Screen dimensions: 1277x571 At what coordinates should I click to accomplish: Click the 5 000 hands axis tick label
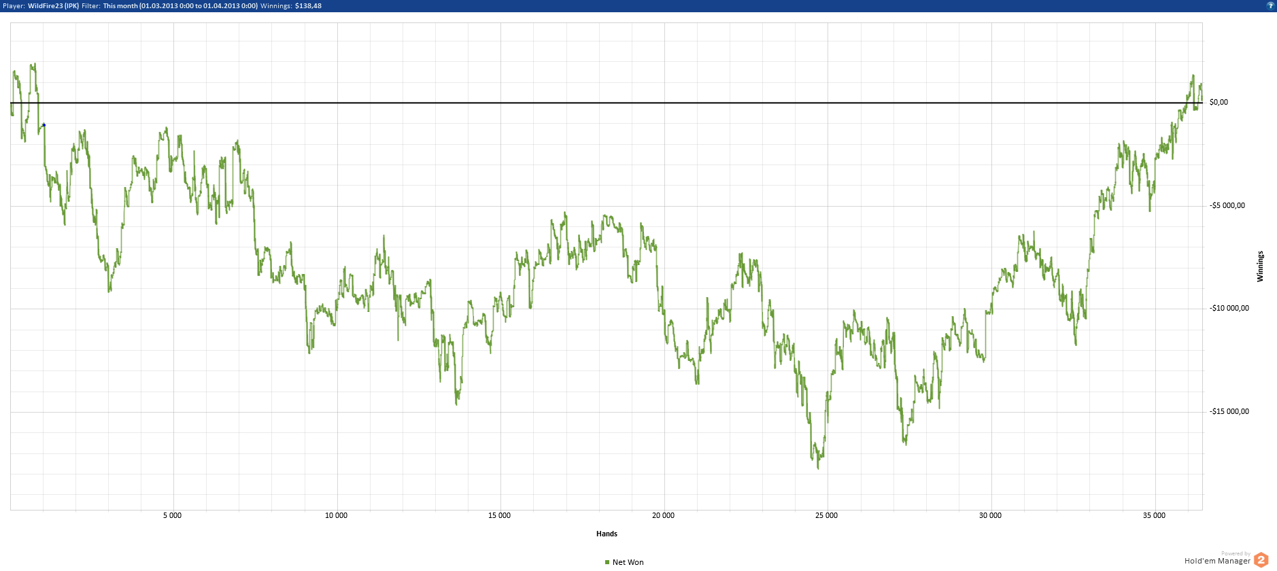[172, 515]
